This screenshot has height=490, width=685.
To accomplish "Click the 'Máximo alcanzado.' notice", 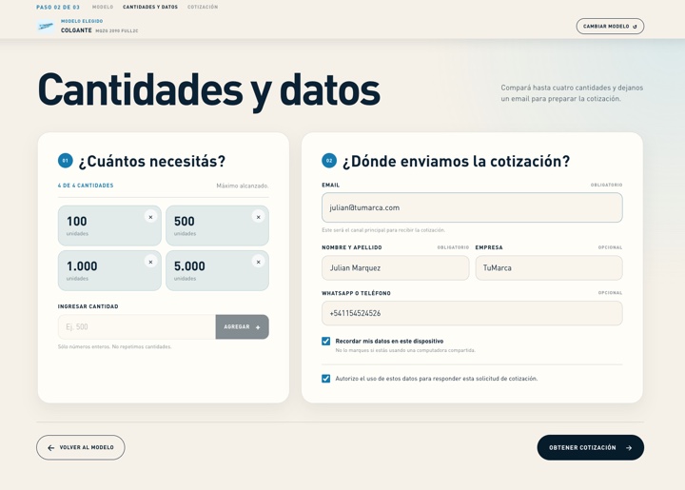I will pyautogui.click(x=243, y=186).
